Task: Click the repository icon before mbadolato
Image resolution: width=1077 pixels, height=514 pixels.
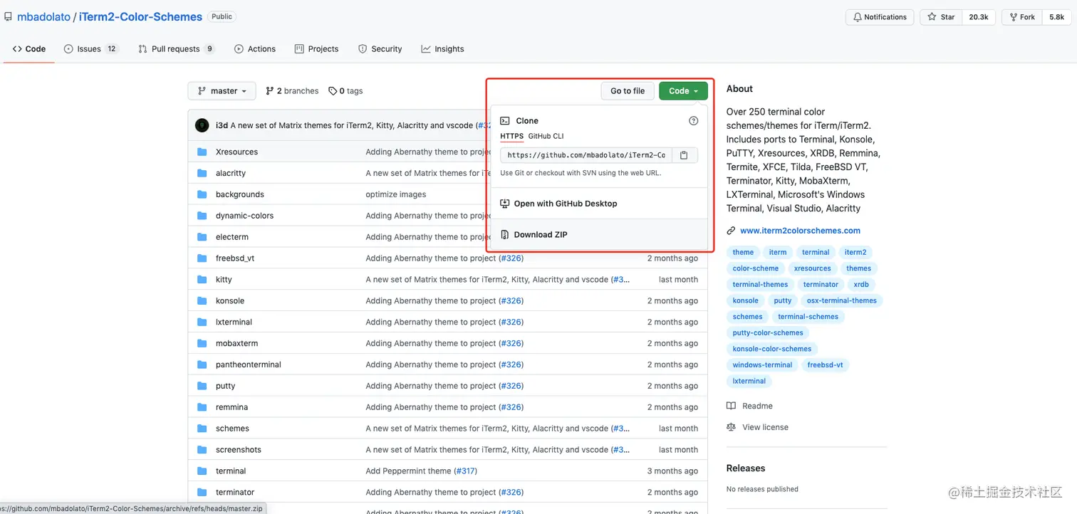Action: point(8,16)
